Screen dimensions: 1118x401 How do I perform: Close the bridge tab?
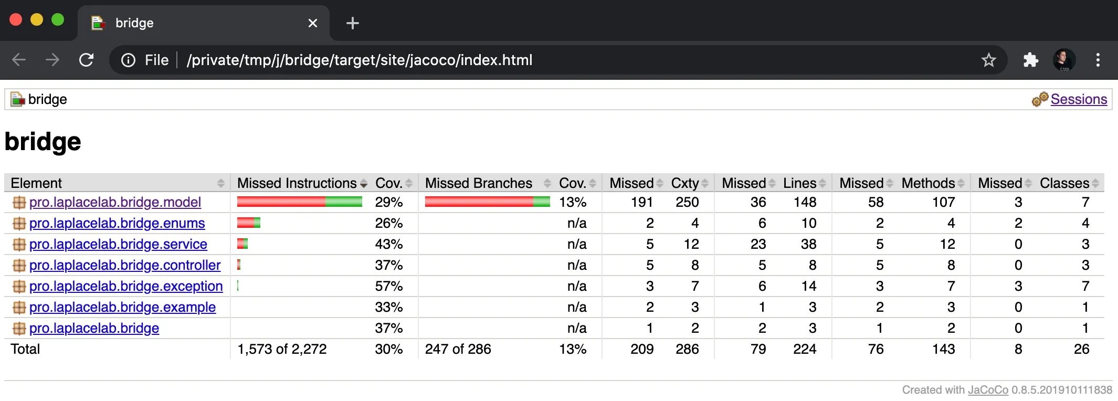point(313,23)
